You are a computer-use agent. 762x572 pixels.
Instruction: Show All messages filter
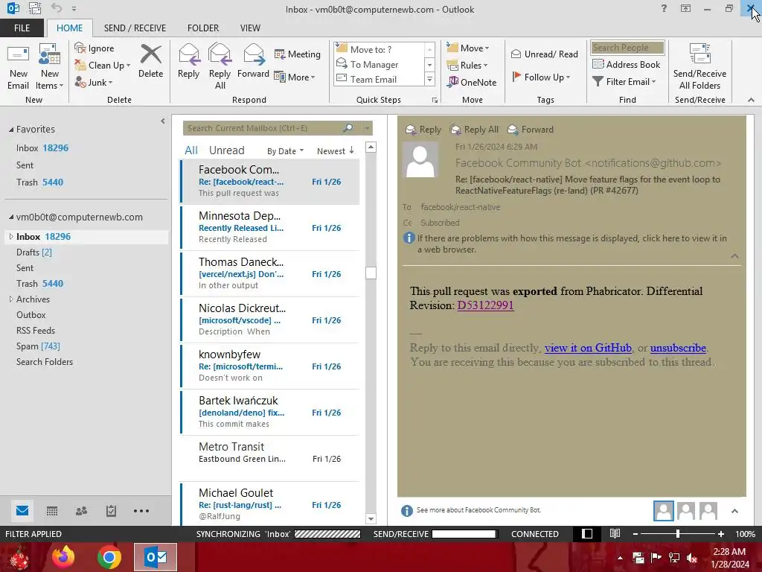pos(191,150)
